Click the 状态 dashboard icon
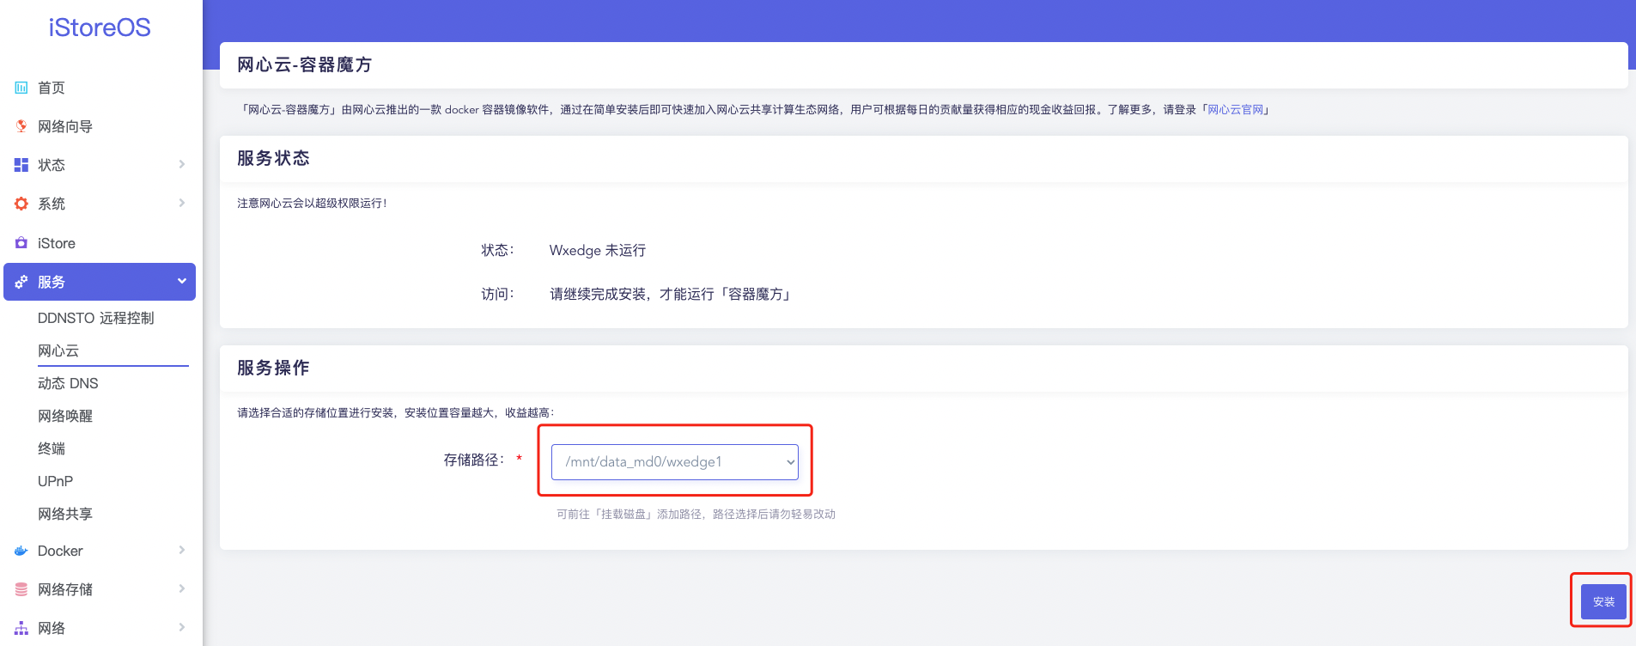1636x646 pixels. (21, 165)
